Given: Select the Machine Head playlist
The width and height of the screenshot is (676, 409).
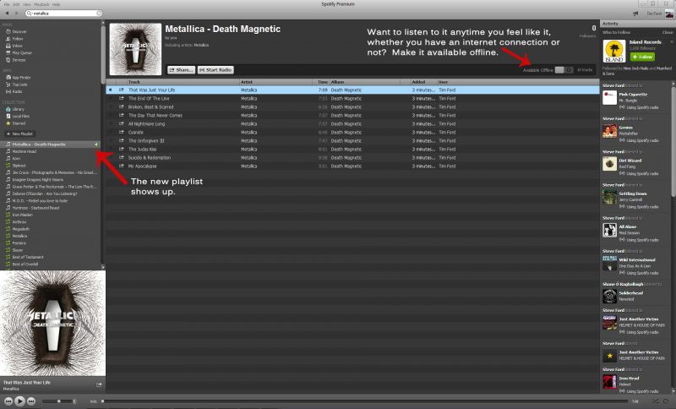Looking at the screenshot, I should click(25, 151).
